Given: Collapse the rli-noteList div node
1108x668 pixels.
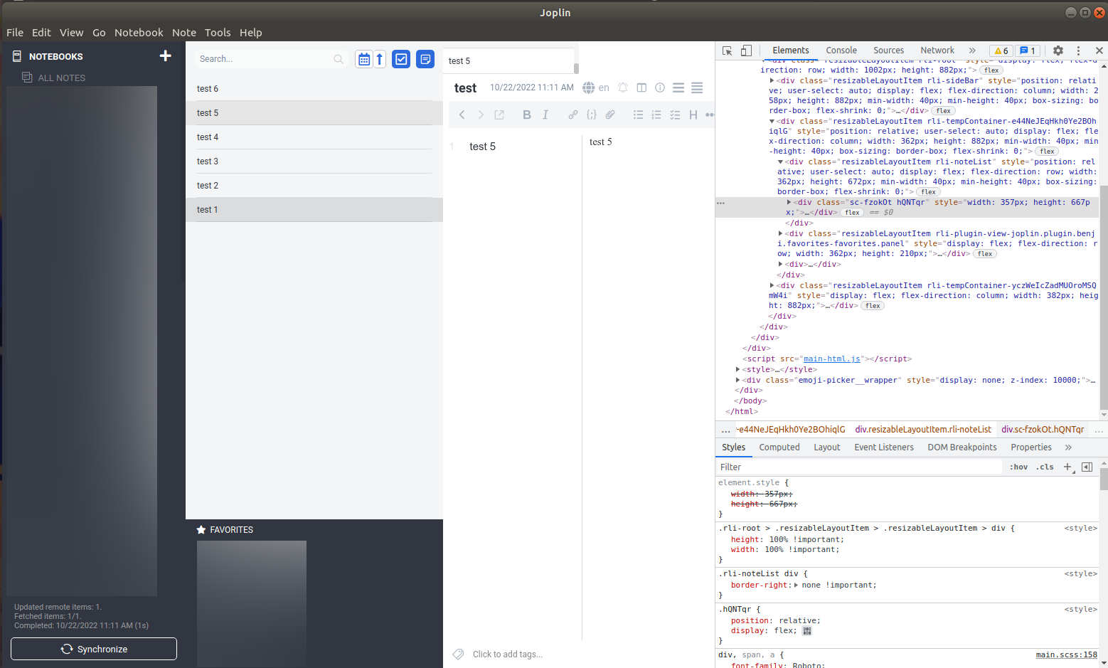Looking at the screenshot, I should [780, 161].
